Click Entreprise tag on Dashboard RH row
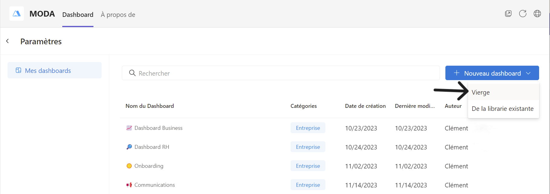Viewport: 550px width, 194px height. (308, 147)
